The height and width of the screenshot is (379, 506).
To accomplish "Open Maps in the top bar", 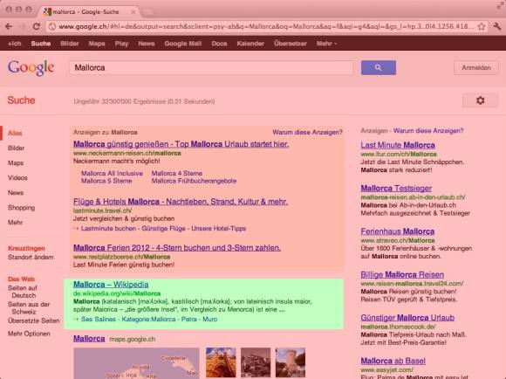I will [x=97, y=44].
